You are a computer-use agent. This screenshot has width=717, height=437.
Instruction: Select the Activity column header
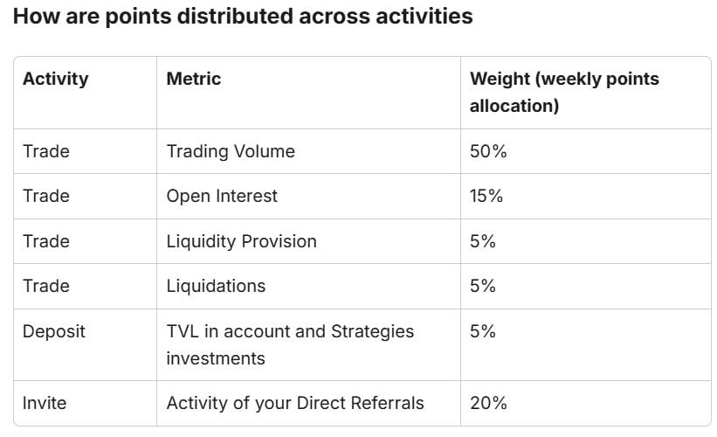click(55, 79)
